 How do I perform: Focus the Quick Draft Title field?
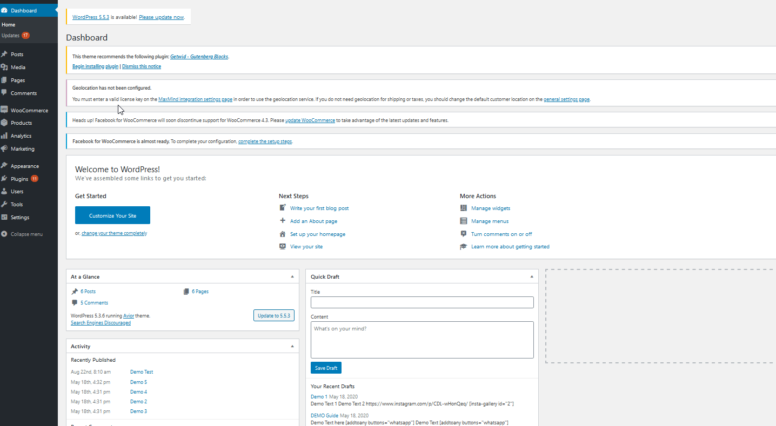click(422, 302)
